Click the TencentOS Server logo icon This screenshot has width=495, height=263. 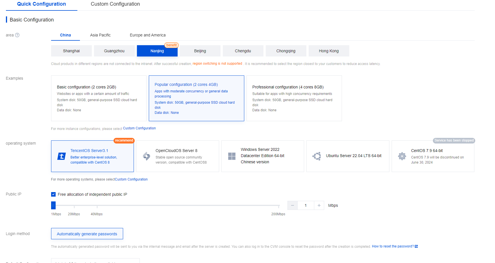pyautogui.click(x=62, y=156)
